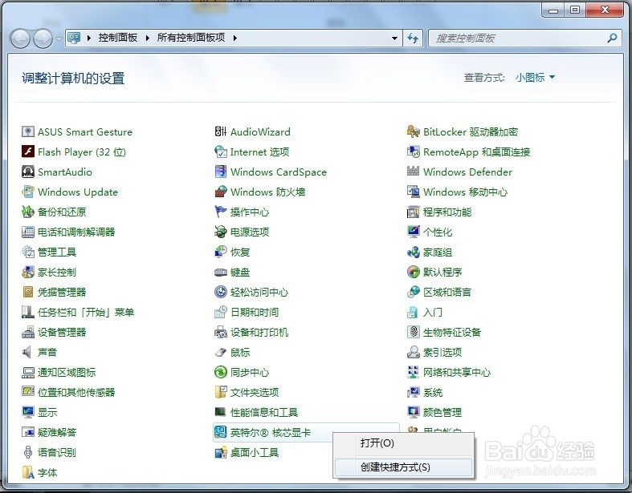Open the 颜色管理 link
This screenshot has height=493, width=632.
442,413
